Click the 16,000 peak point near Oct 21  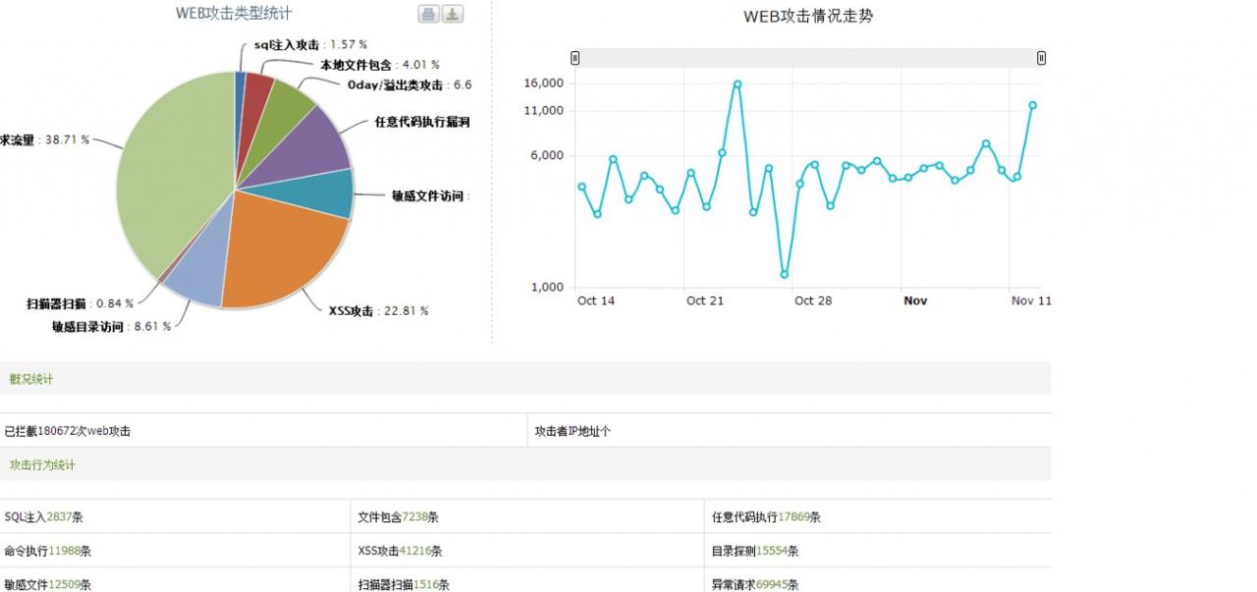(x=737, y=84)
